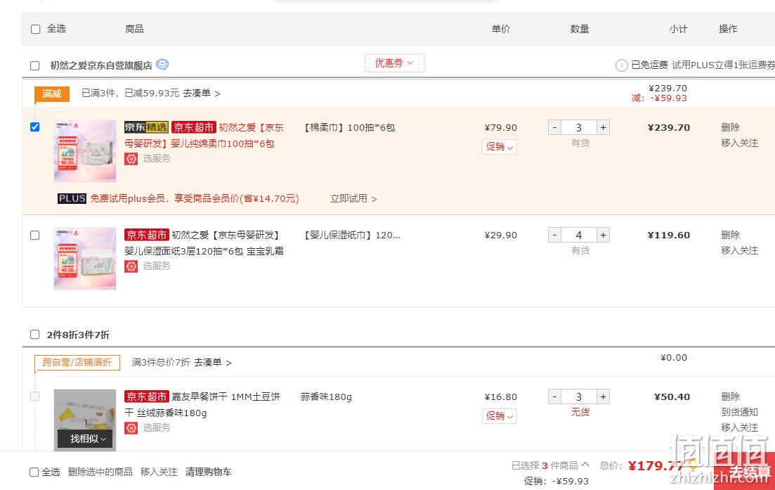Delete the 婴儿纯棉柔巾100抽*6包 item
The height and width of the screenshot is (490, 775).
(730, 127)
